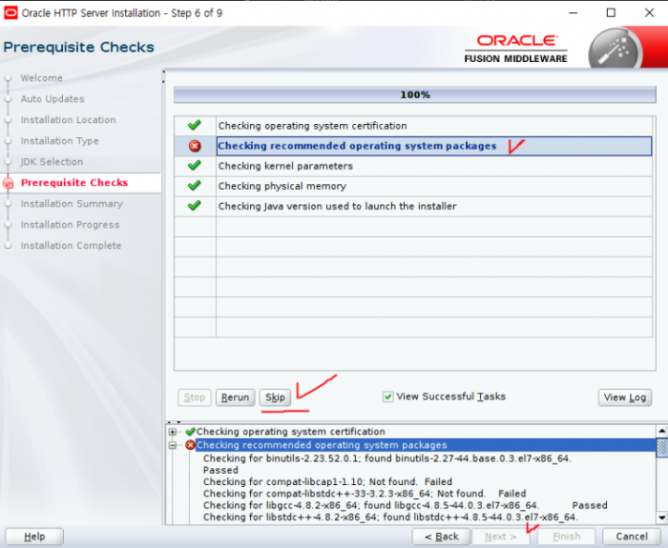This screenshot has height=548, width=668.
Task: Click red error icon in log tree packages entry
Action: pyautogui.click(x=191, y=445)
